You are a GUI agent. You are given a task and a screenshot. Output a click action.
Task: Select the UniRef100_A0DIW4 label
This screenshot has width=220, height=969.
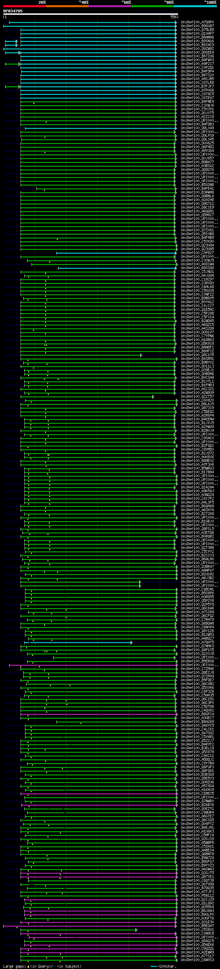point(197,264)
